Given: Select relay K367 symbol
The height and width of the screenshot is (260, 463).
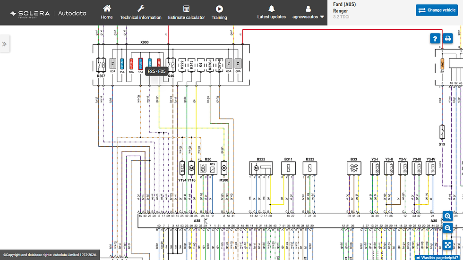Looking at the screenshot, I should pyautogui.click(x=101, y=65).
